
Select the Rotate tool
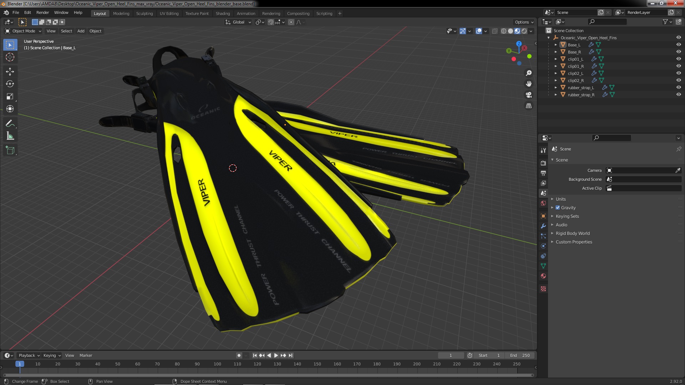tap(10, 84)
